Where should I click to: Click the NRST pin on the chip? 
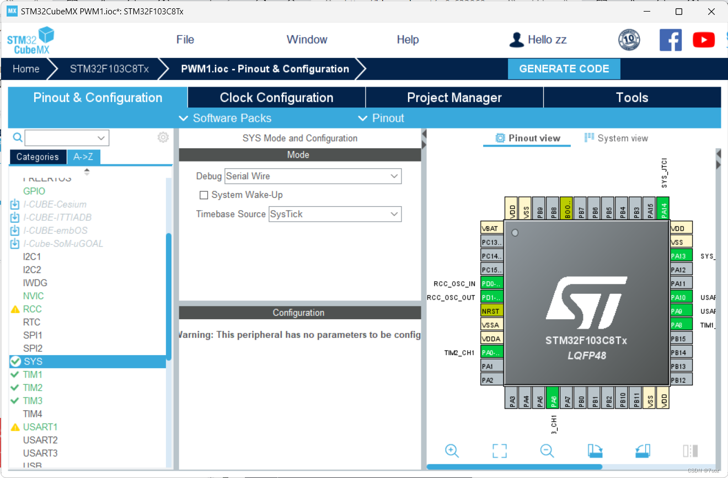pos(492,311)
